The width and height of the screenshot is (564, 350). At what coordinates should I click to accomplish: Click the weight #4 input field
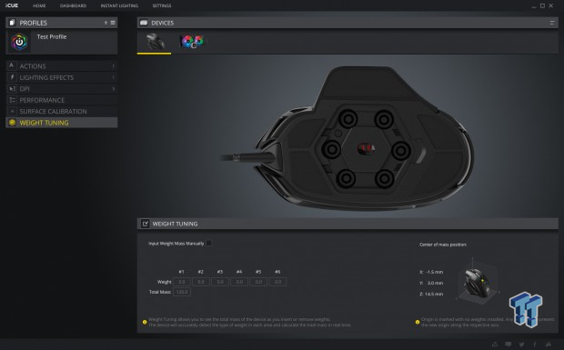point(239,282)
